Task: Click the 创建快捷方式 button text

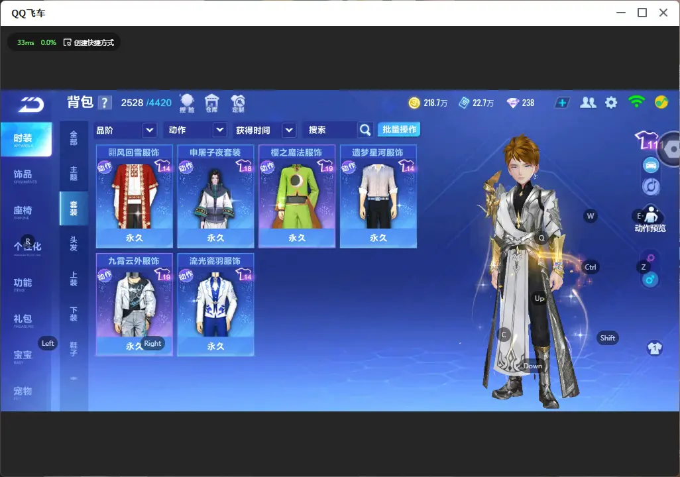Action: click(93, 42)
